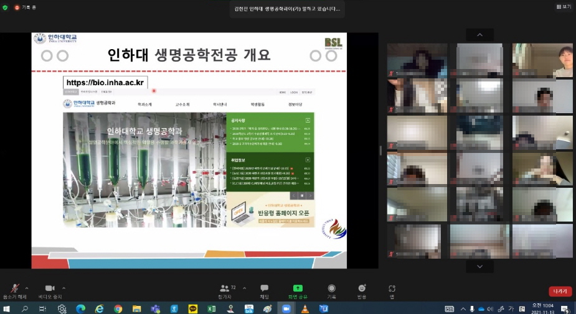Click the active speaker notification banner
Image resolution: width=576 pixels, height=314 pixels.
point(287,9)
